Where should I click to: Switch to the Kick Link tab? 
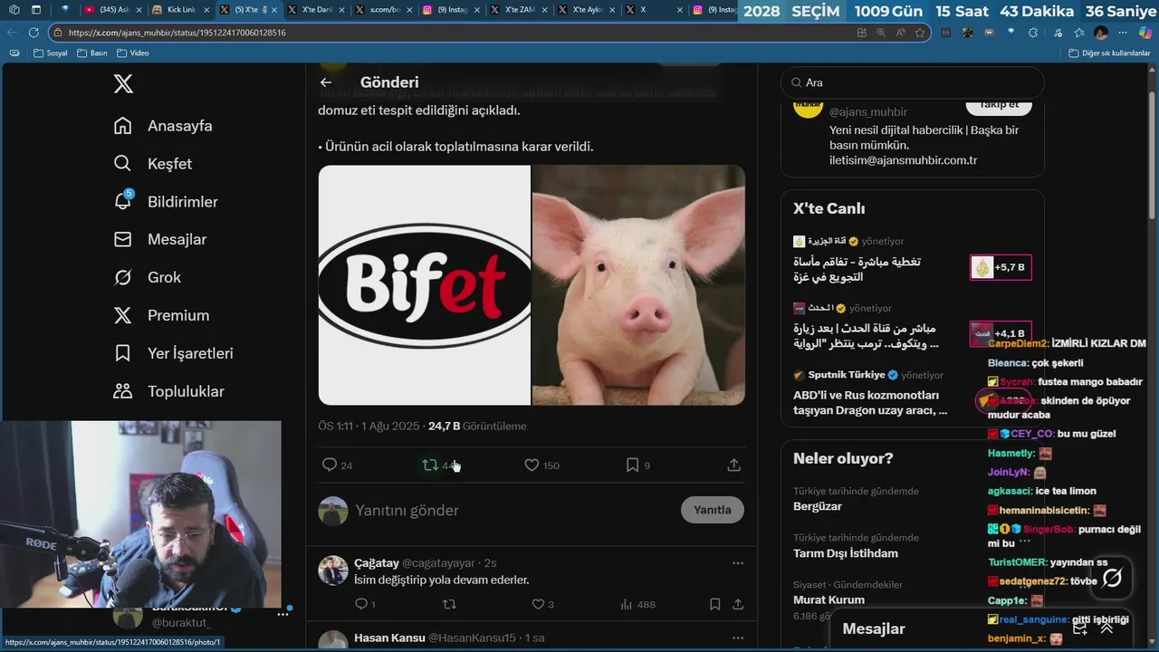tap(179, 10)
